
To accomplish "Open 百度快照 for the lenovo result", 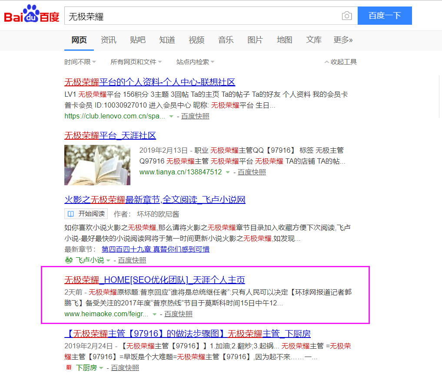I will tap(195, 116).
